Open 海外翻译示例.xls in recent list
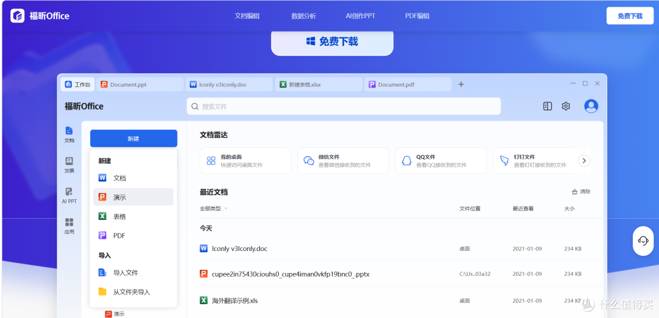The height and width of the screenshot is (318, 659). pos(235,301)
